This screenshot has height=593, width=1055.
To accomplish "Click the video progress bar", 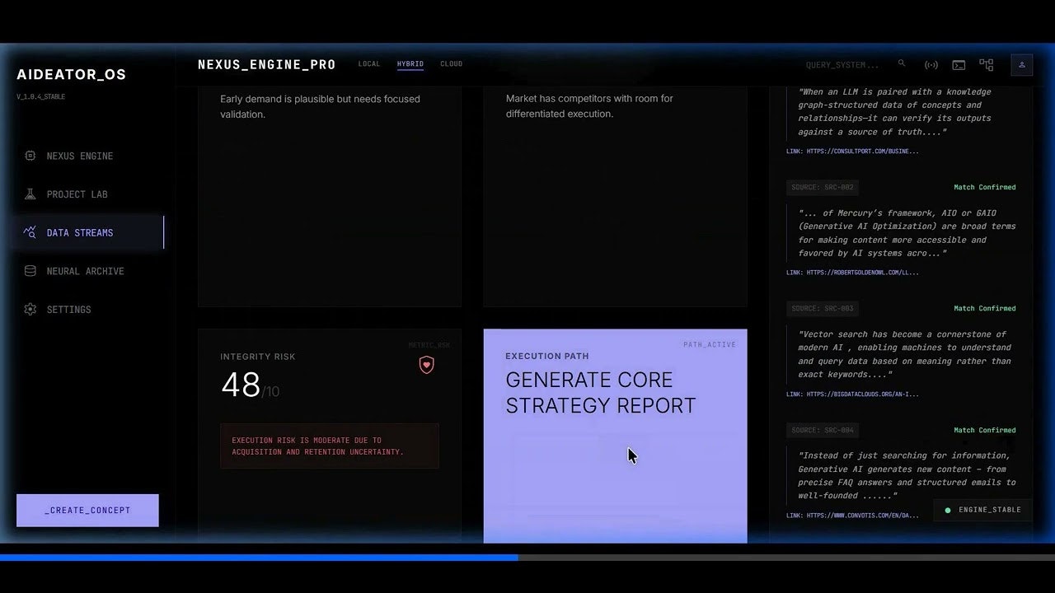I will click(527, 558).
